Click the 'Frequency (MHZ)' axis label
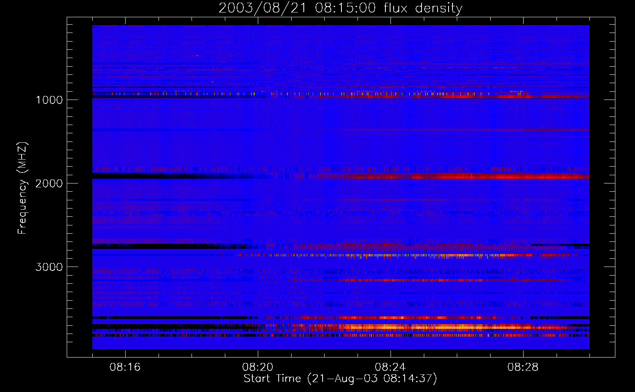Screen dimensions: 635x392 (22, 188)
